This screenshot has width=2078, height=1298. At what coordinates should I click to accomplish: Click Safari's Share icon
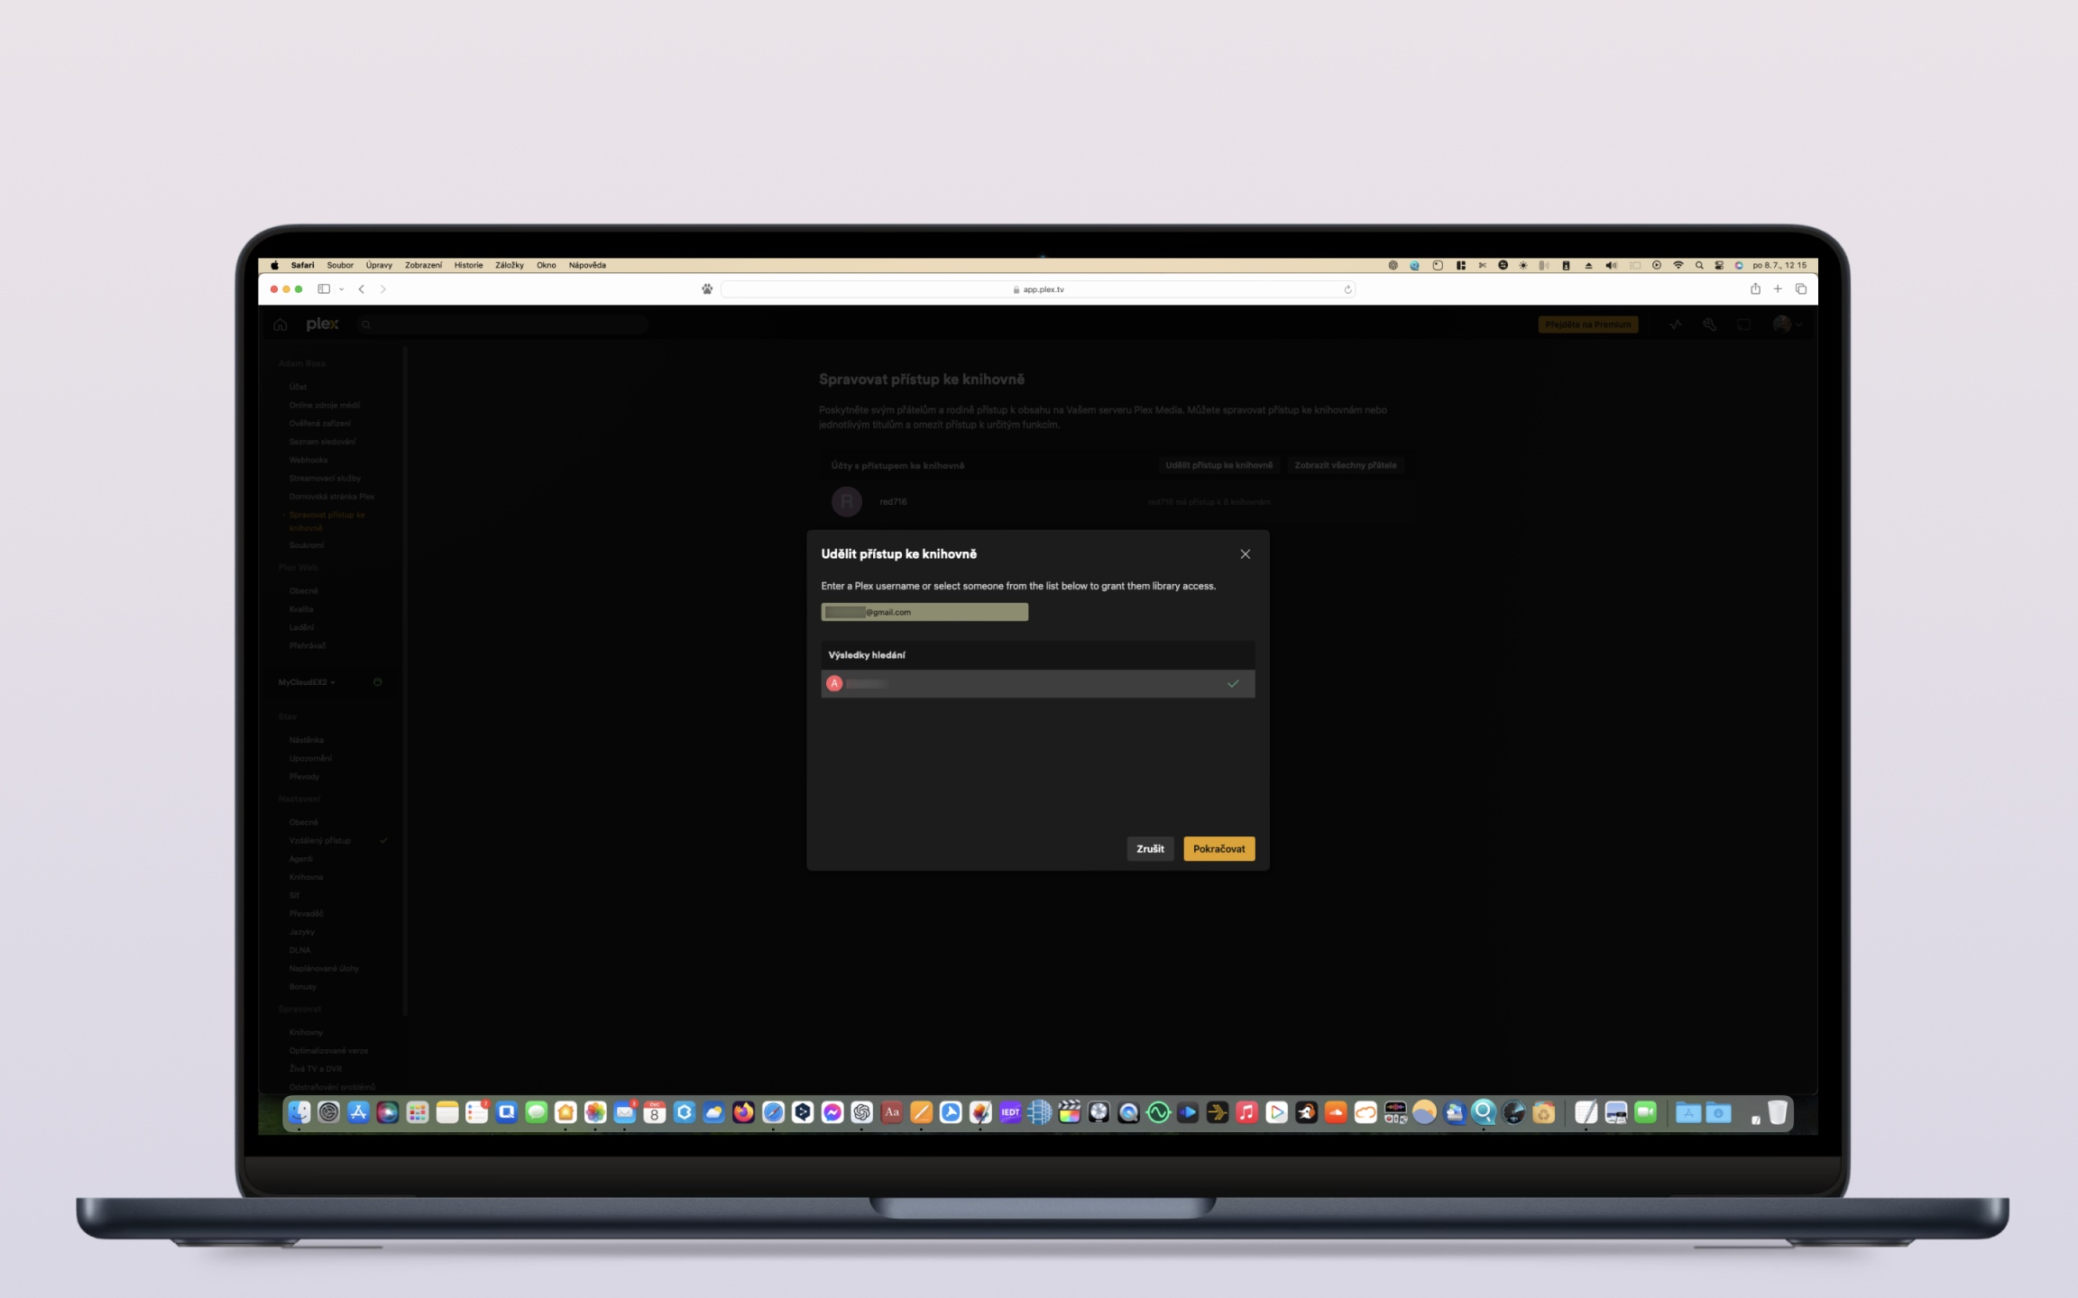pyautogui.click(x=1755, y=289)
